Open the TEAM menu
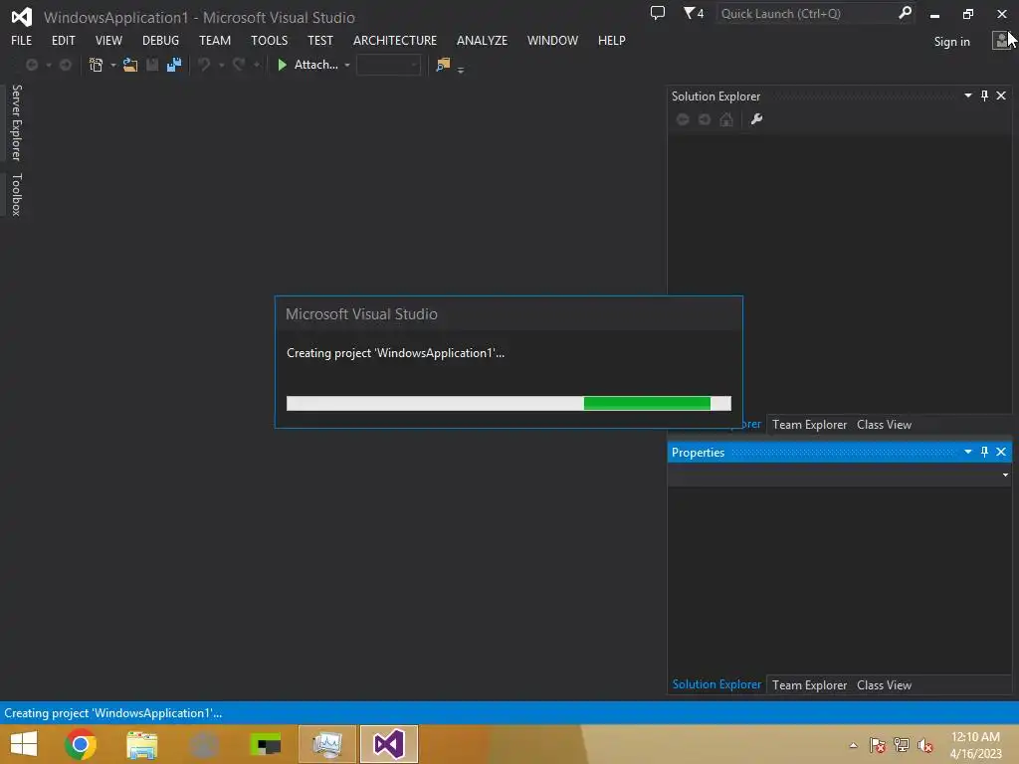 click(x=215, y=40)
